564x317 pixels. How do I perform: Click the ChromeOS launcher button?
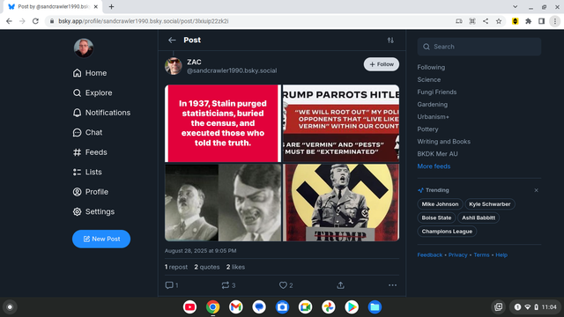tap(10, 307)
